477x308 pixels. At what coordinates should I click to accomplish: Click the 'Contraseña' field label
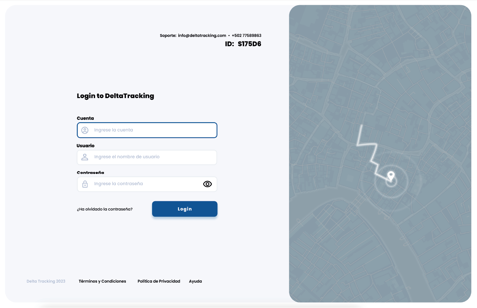pos(91,173)
